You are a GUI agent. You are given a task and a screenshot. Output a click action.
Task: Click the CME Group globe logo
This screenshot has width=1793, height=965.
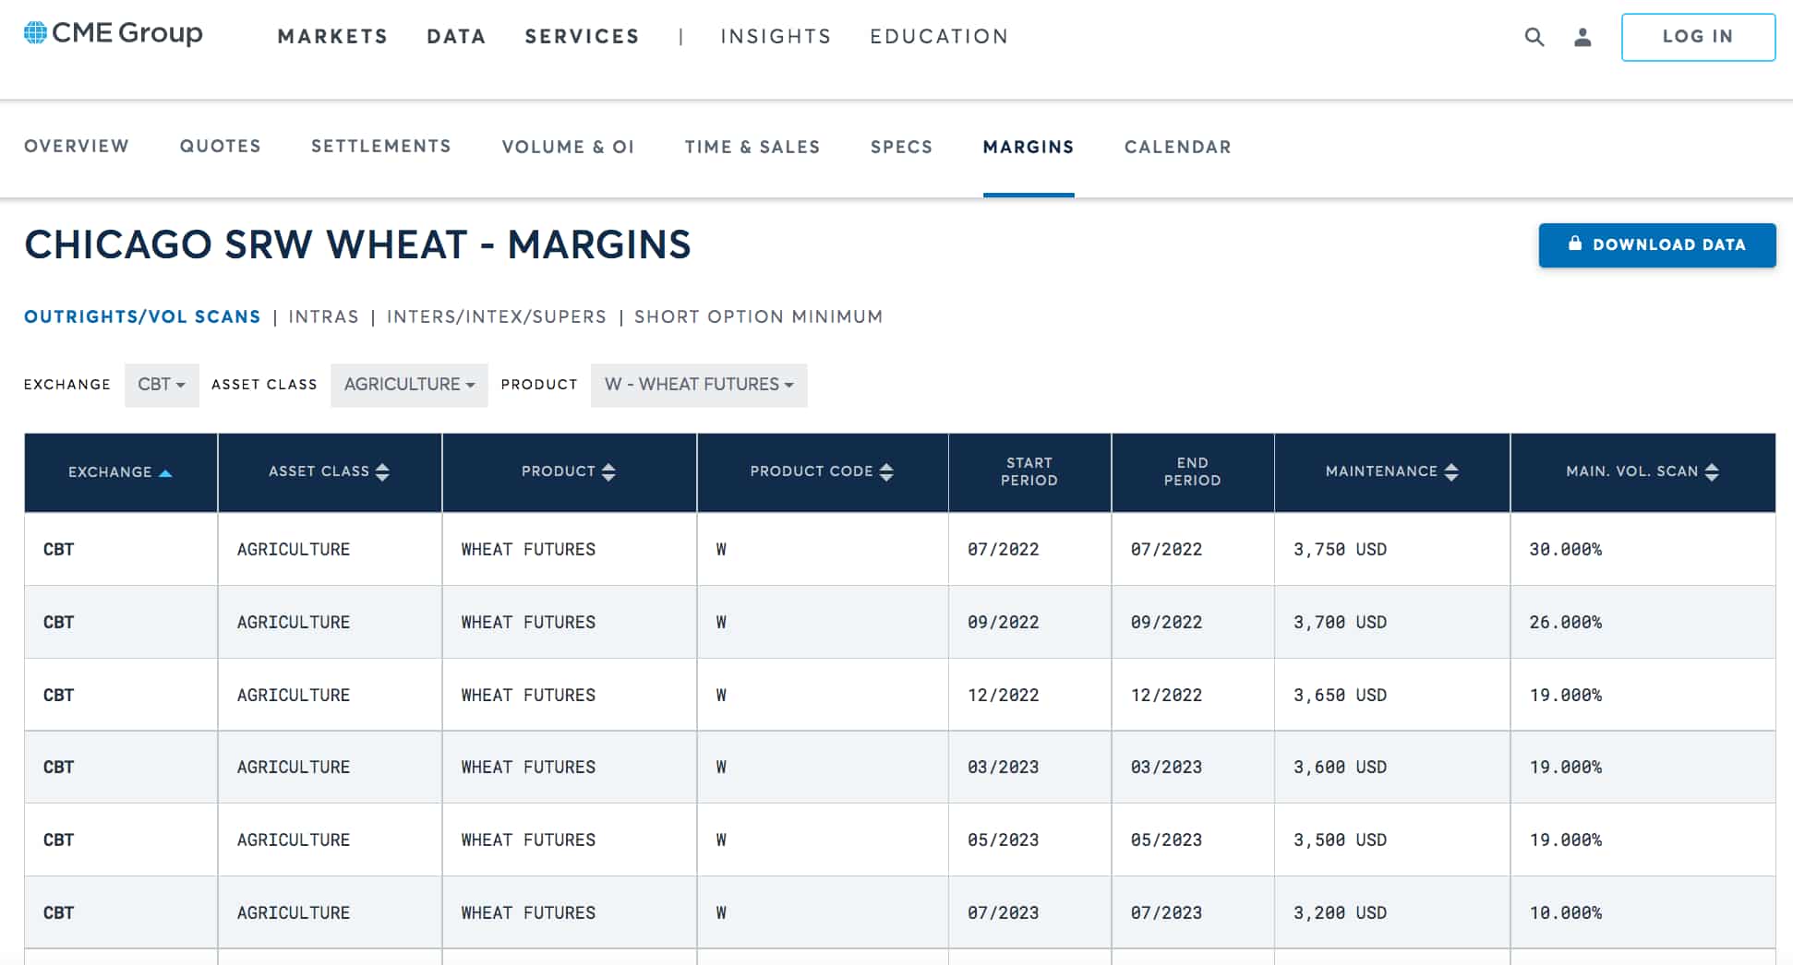(34, 32)
